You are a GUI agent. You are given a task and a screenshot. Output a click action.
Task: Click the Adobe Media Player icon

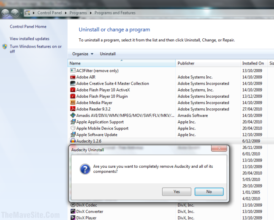coord(73,102)
